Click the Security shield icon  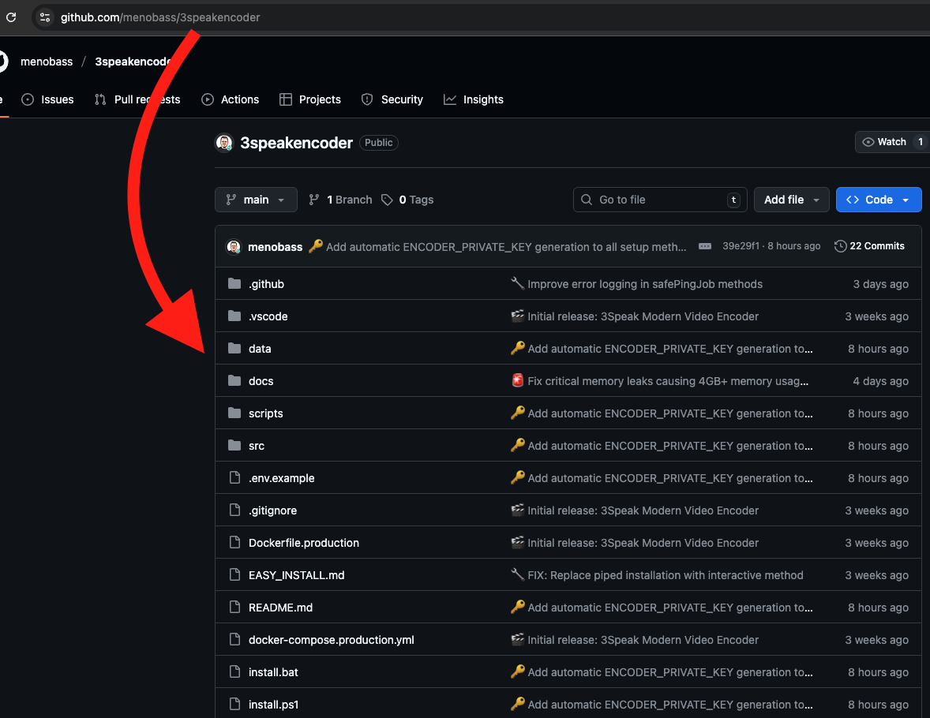coord(366,99)
